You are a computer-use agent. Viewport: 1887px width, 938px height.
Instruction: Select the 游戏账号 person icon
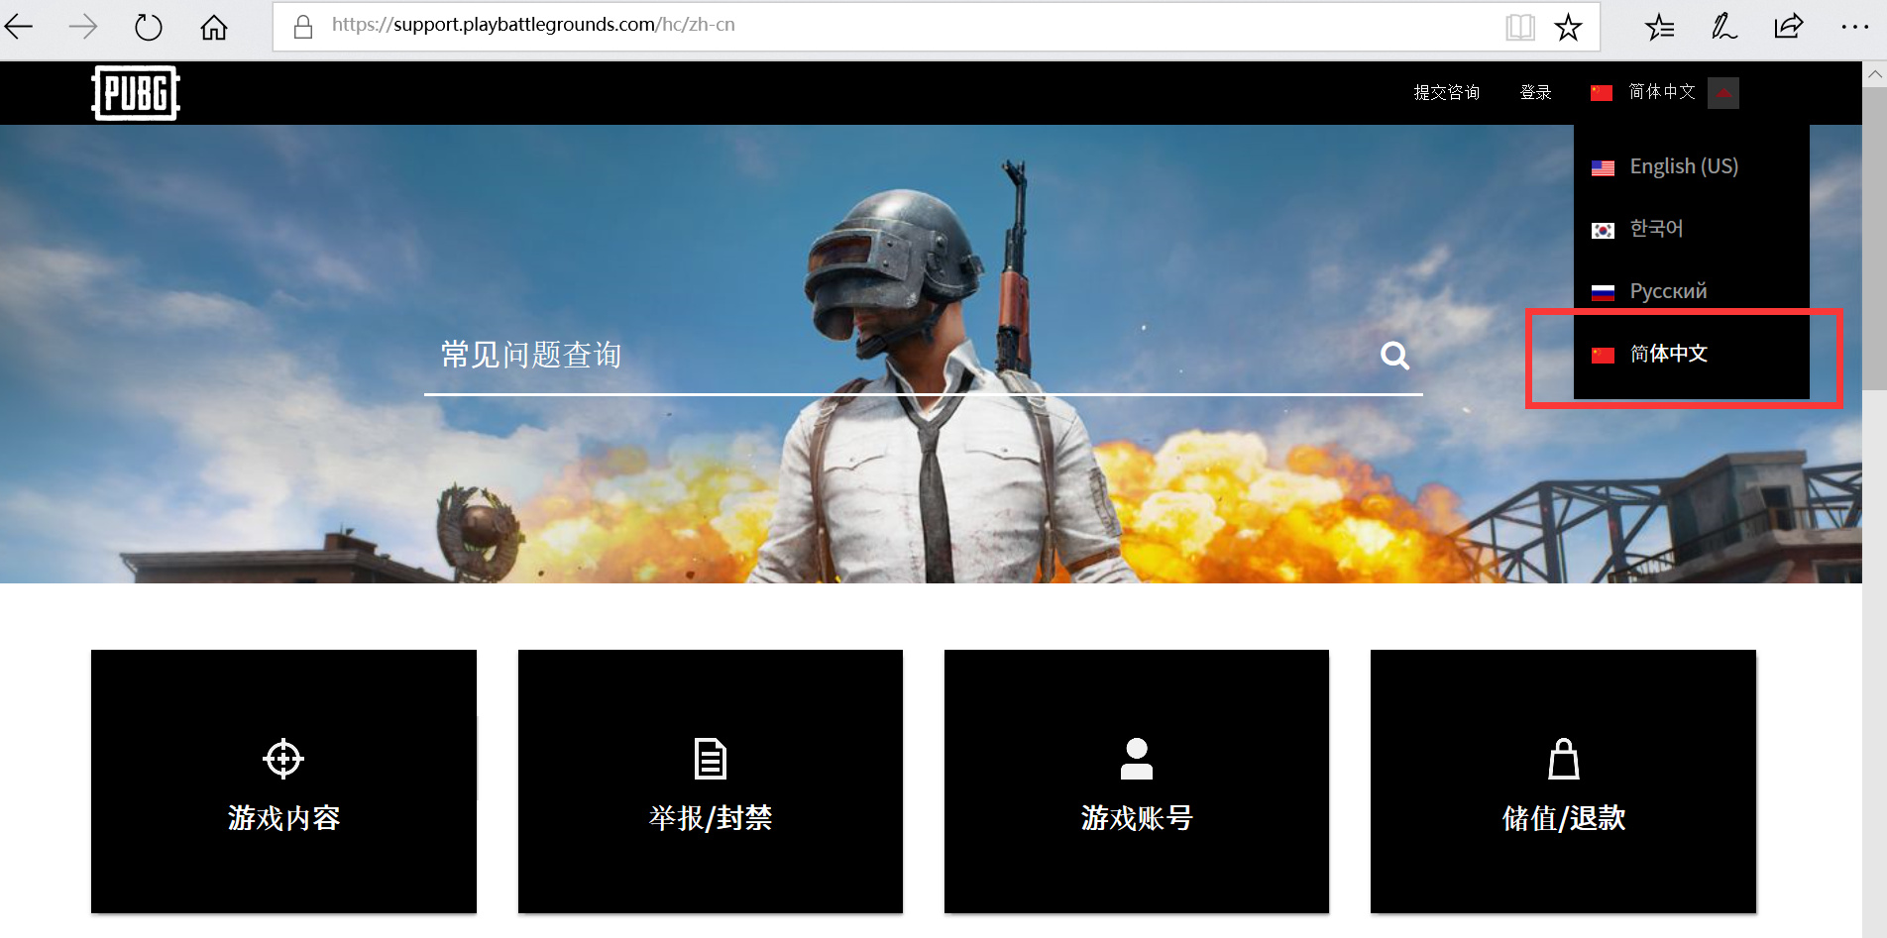[1136, 758]
